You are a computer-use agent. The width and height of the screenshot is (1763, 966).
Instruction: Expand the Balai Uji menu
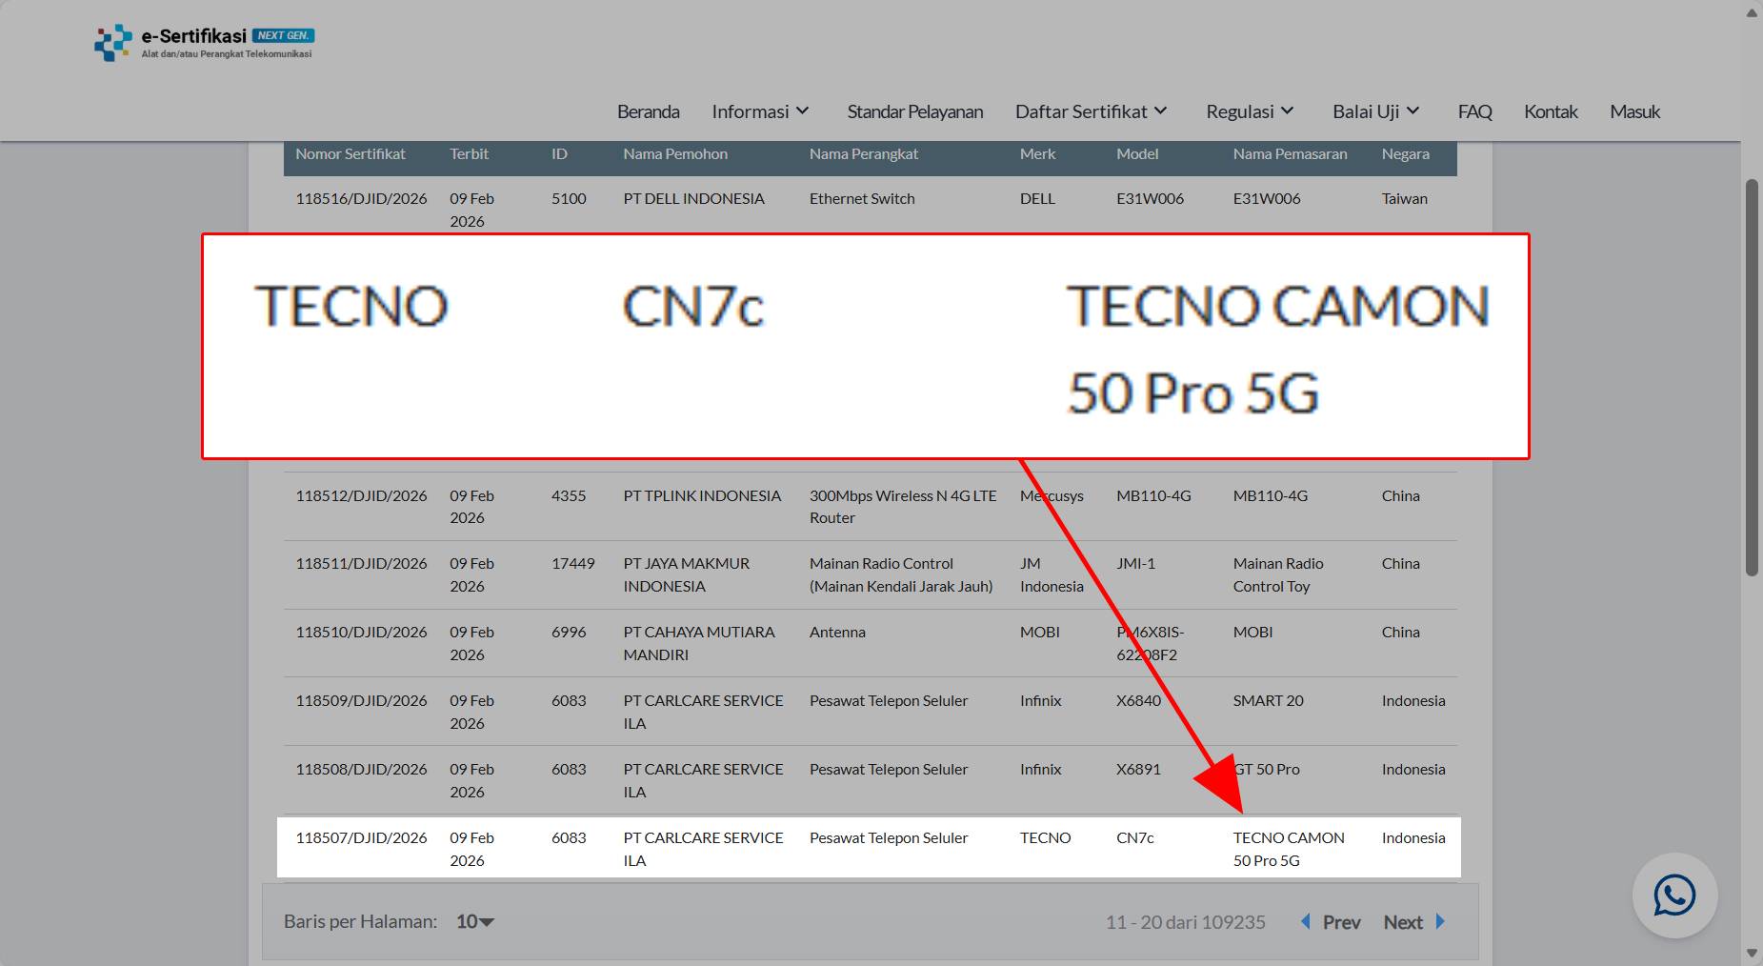[1376, 111]
